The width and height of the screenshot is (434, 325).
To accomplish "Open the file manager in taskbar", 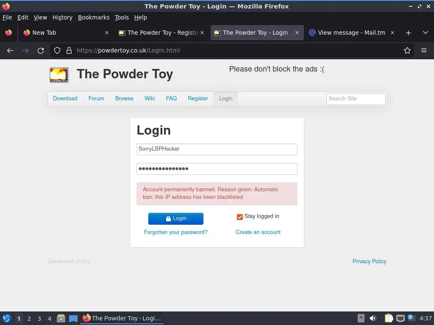I will pyautogui.click(x=61, y=318).
